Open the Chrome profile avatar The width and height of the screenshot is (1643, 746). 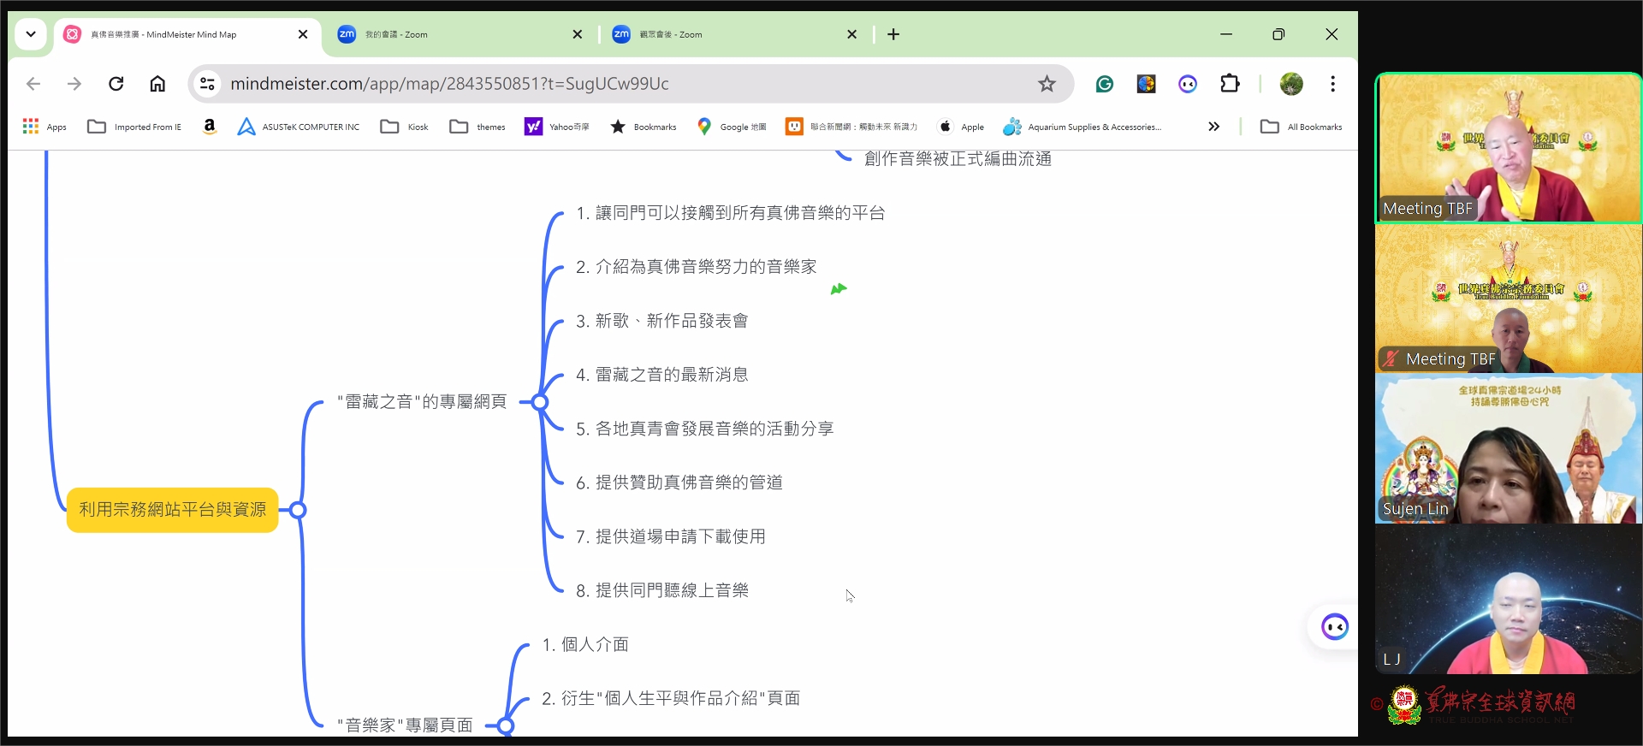pos(1290,84)
